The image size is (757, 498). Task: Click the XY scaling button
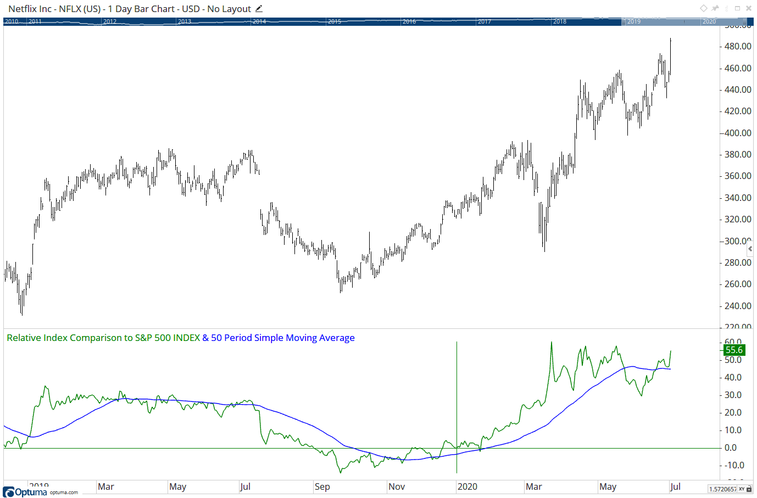pos(742,489)
